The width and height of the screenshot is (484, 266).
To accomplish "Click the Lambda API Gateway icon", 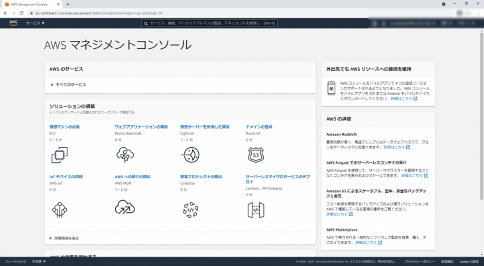I will click(x=256, y=210).
